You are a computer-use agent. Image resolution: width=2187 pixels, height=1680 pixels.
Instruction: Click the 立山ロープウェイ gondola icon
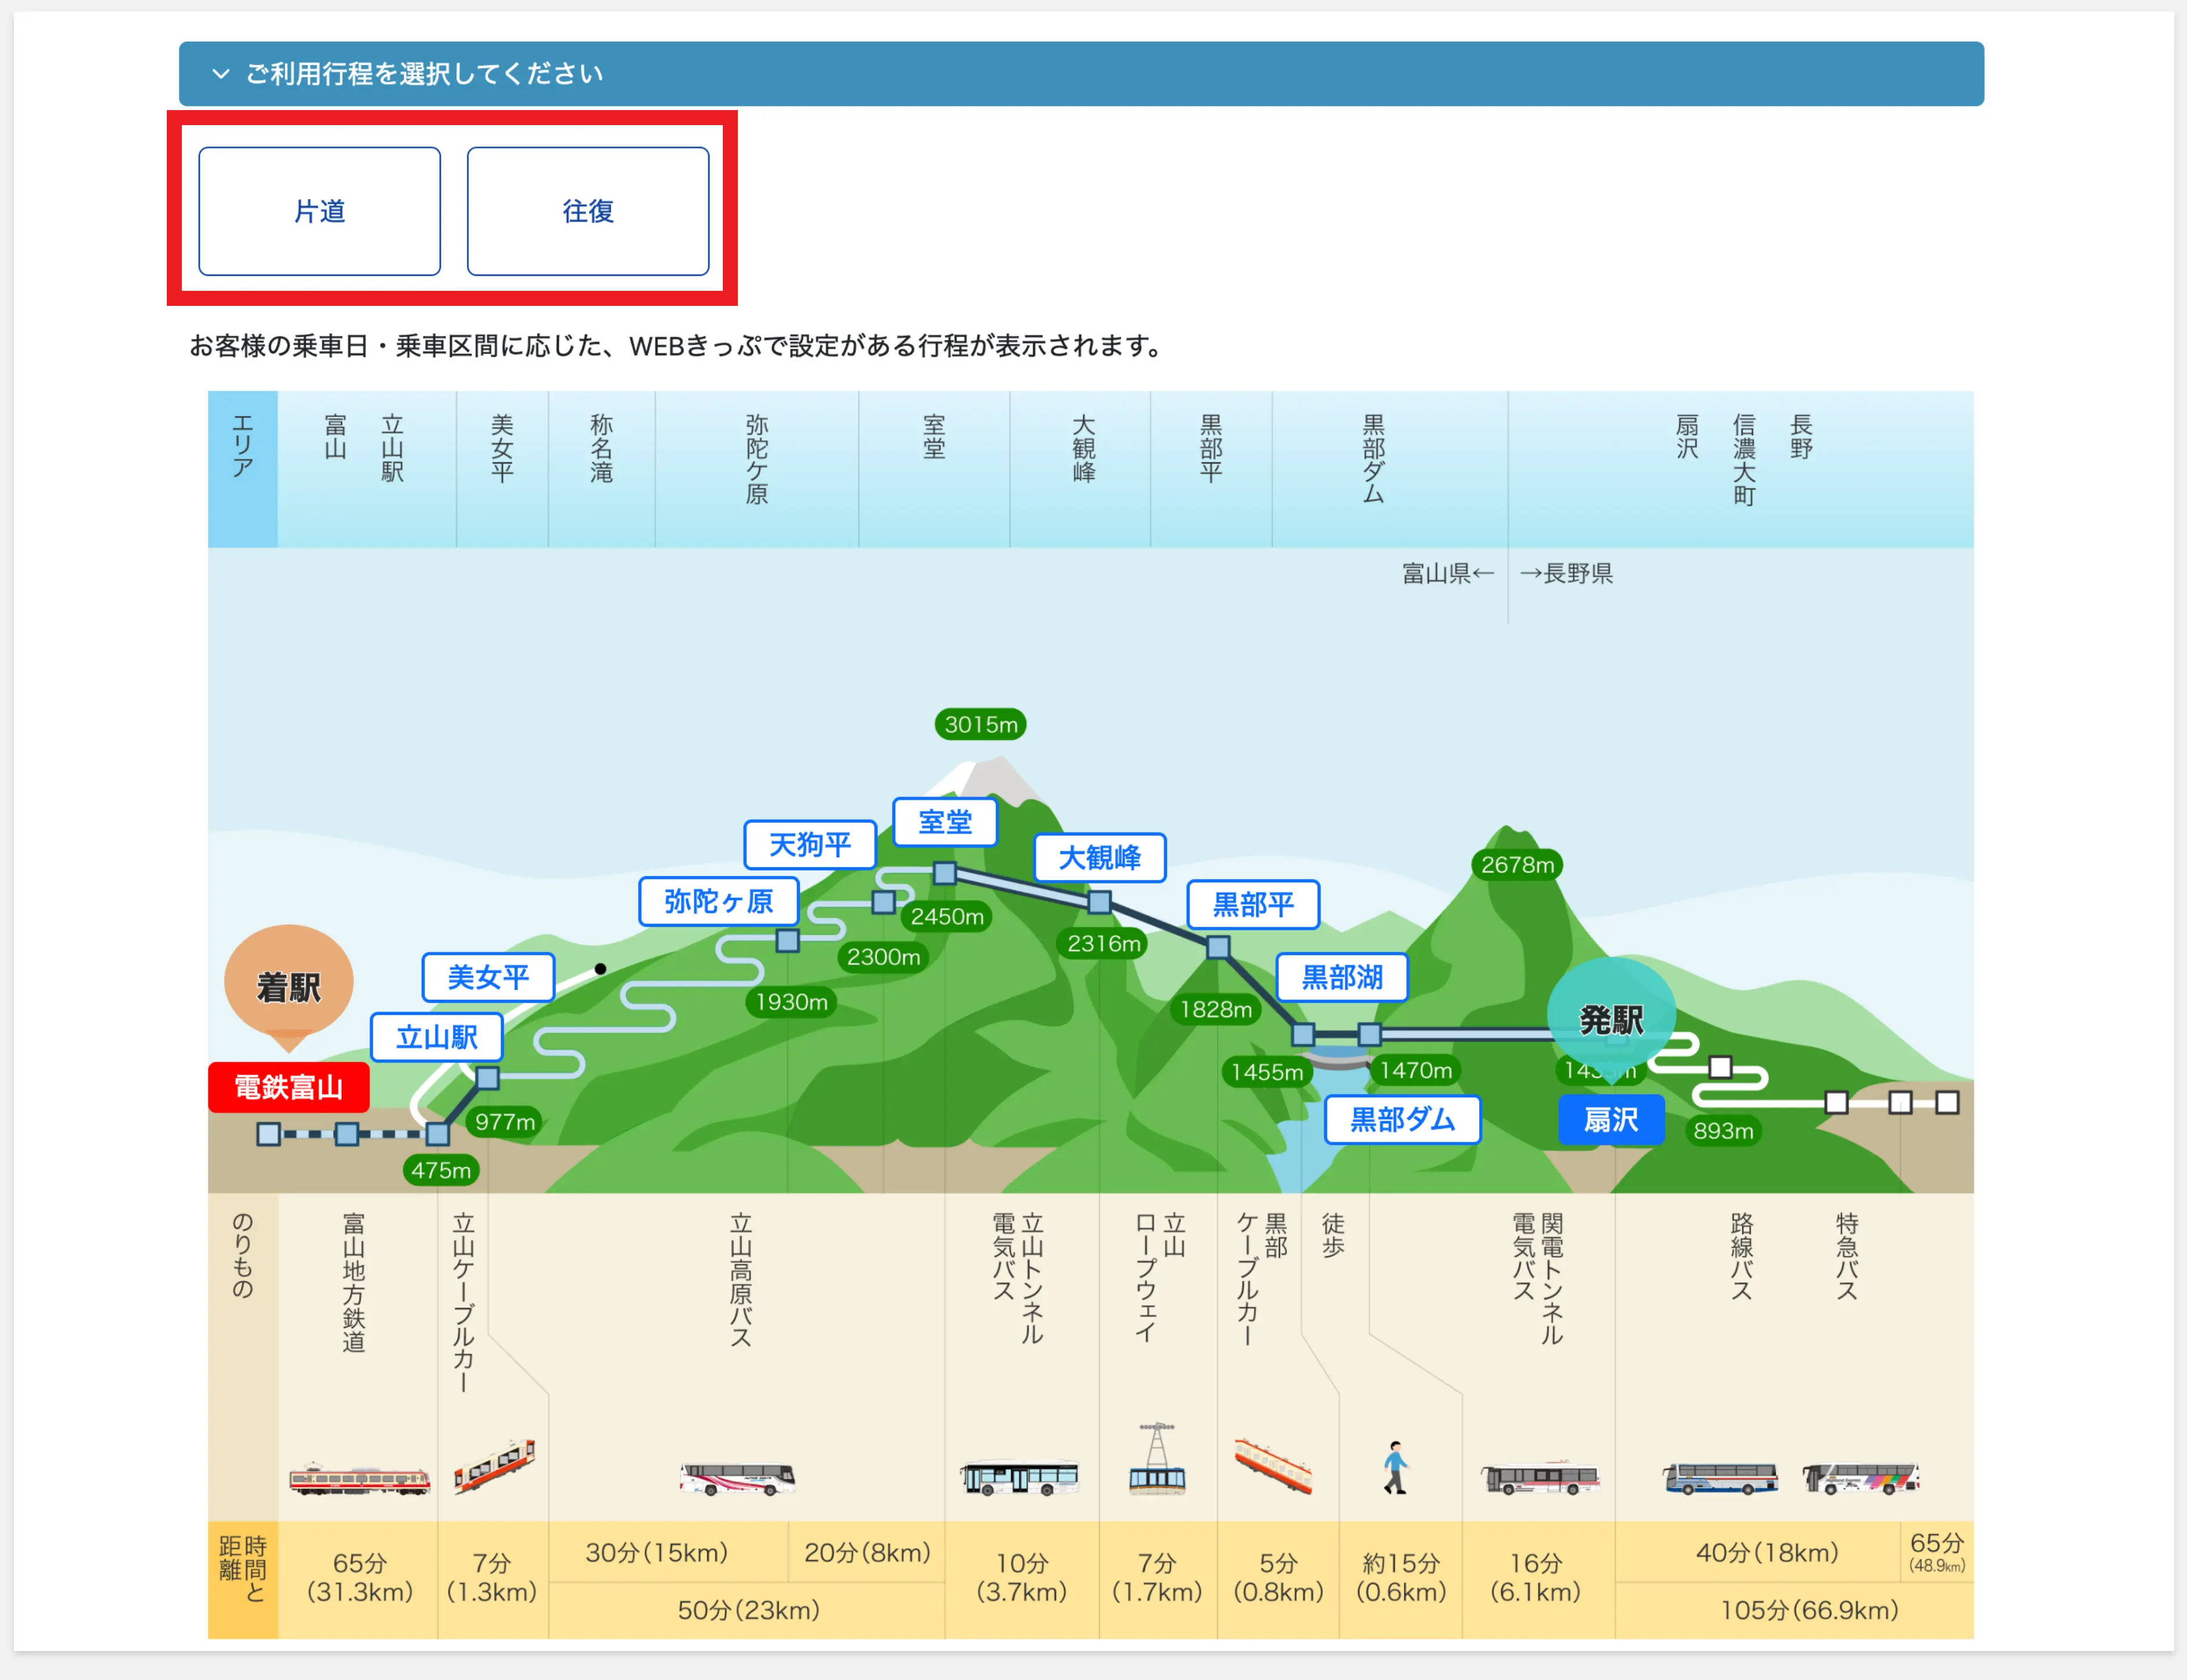(1157, 1460)
